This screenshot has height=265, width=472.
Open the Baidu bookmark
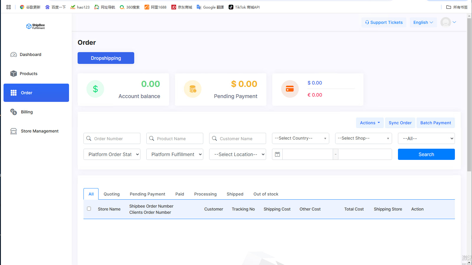[55, 7]
